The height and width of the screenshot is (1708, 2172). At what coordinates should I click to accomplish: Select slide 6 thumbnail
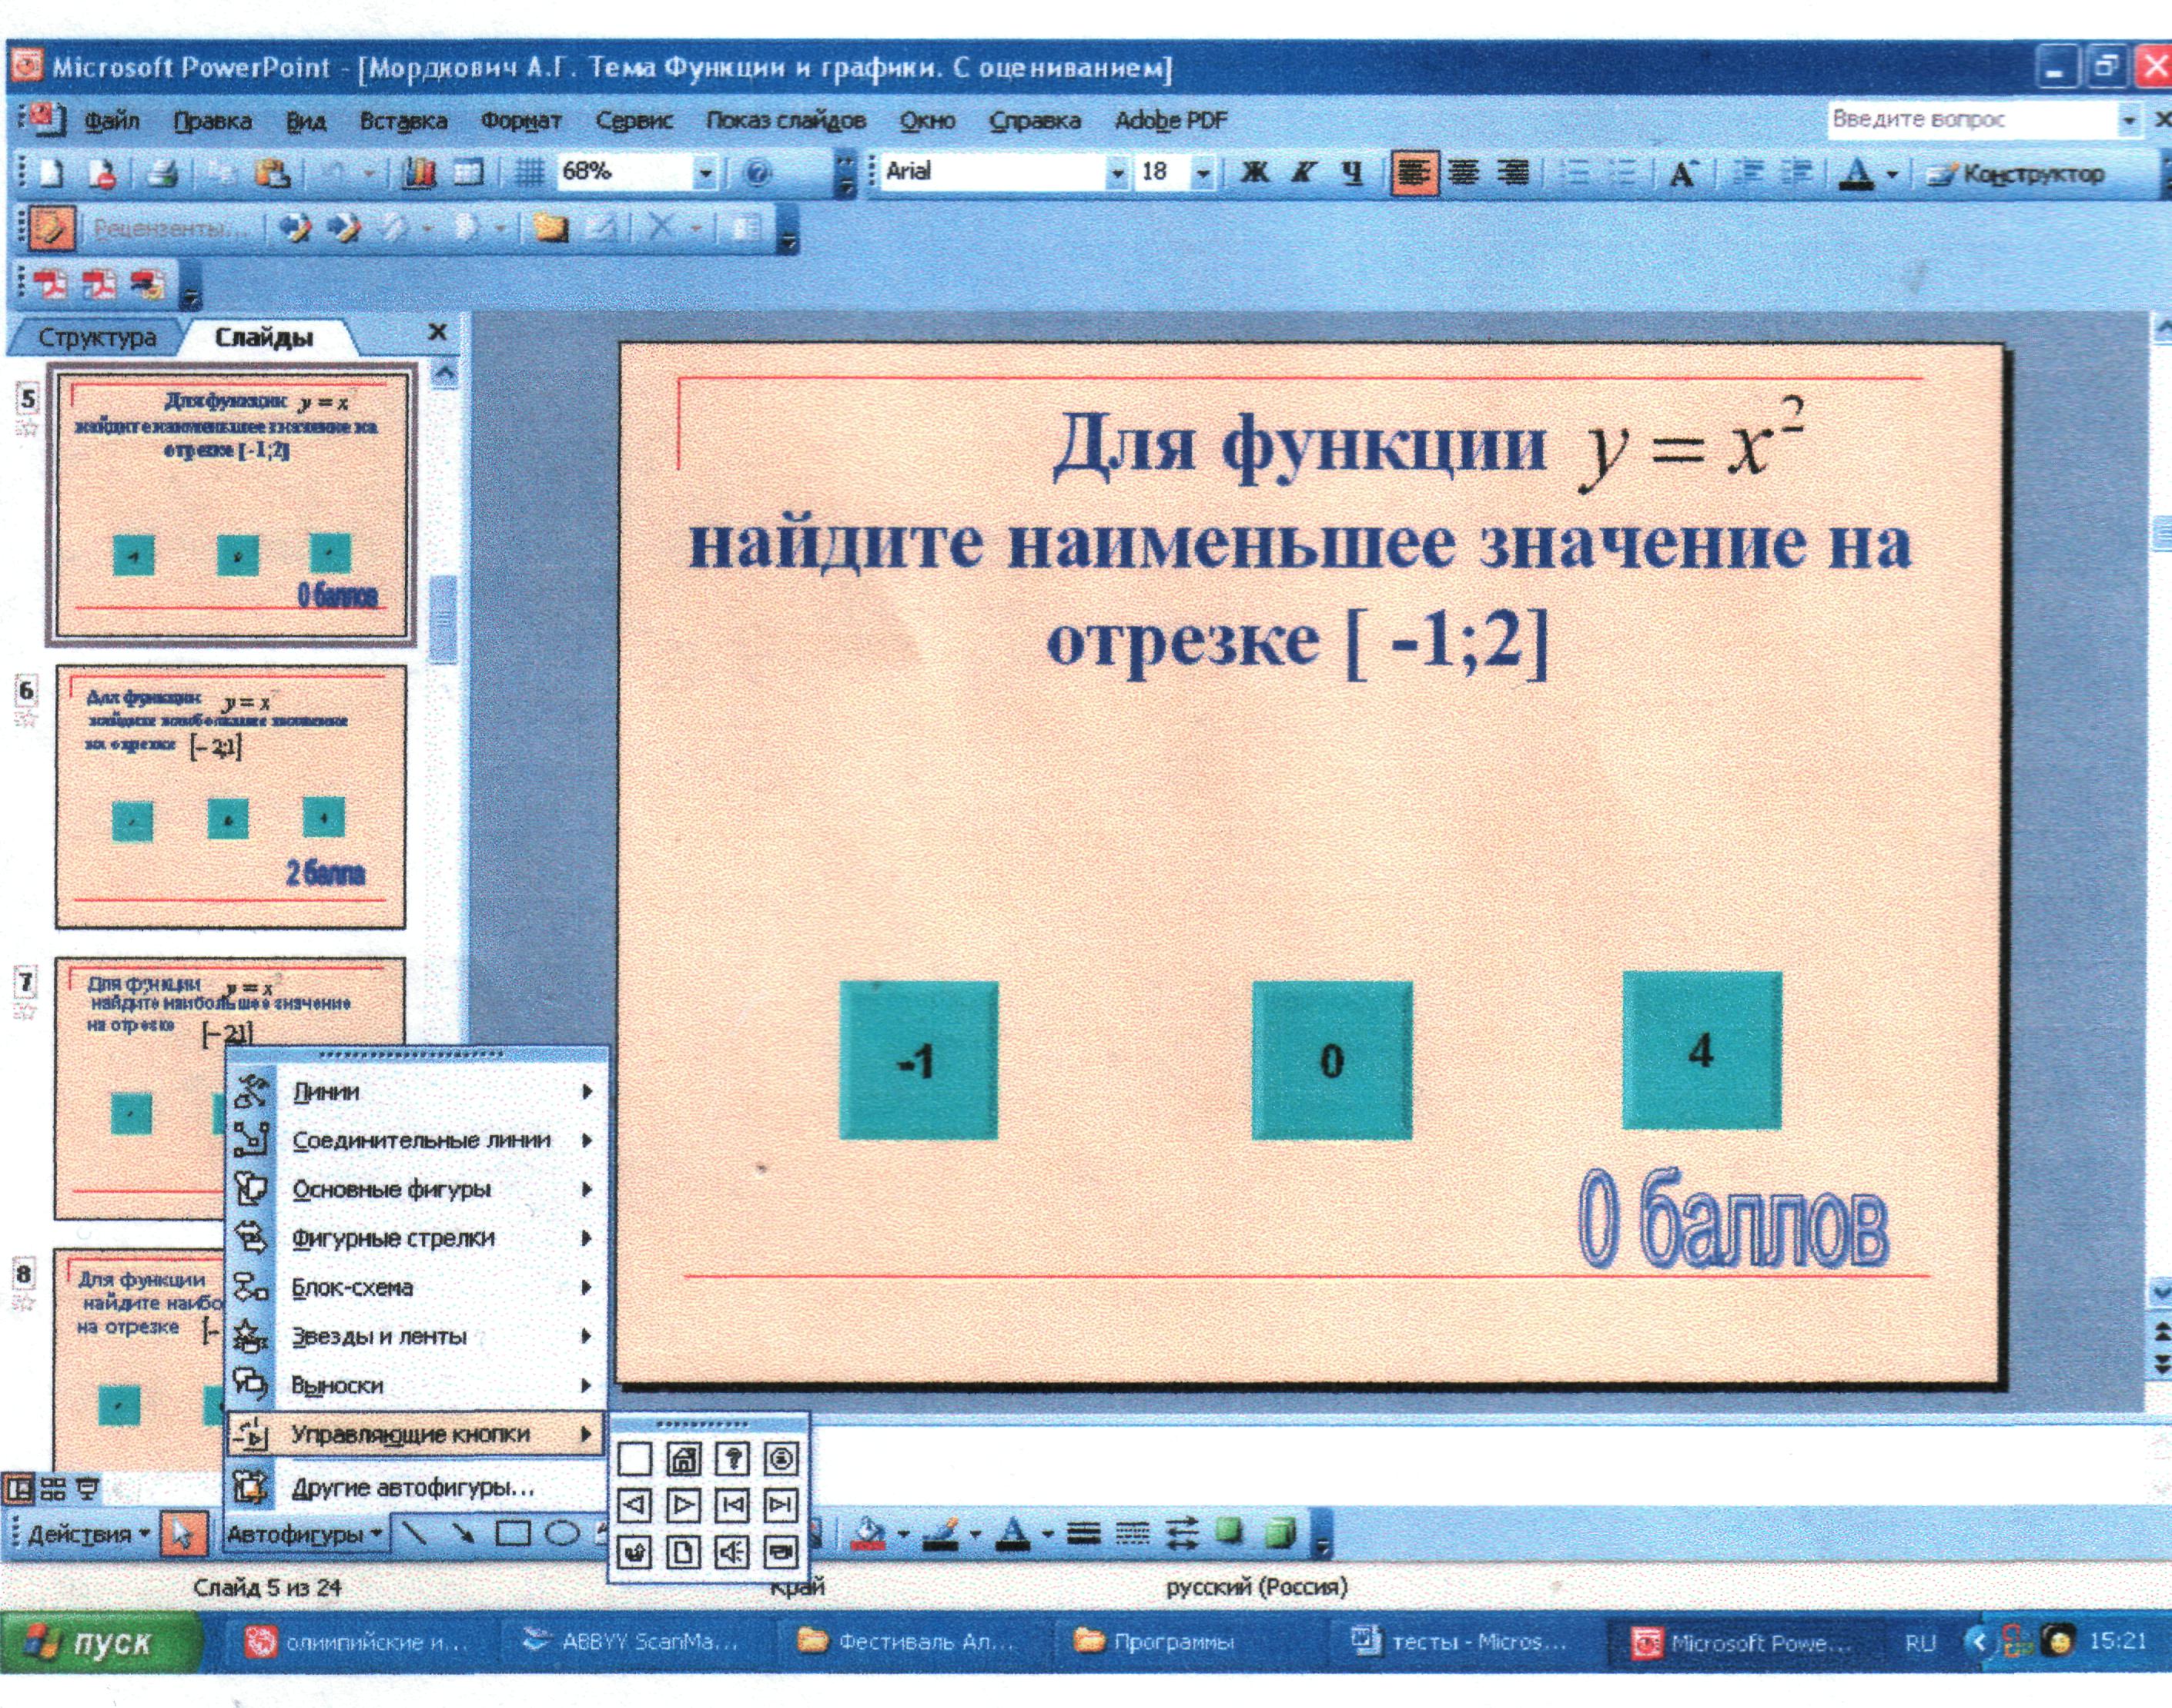[230, 797]
